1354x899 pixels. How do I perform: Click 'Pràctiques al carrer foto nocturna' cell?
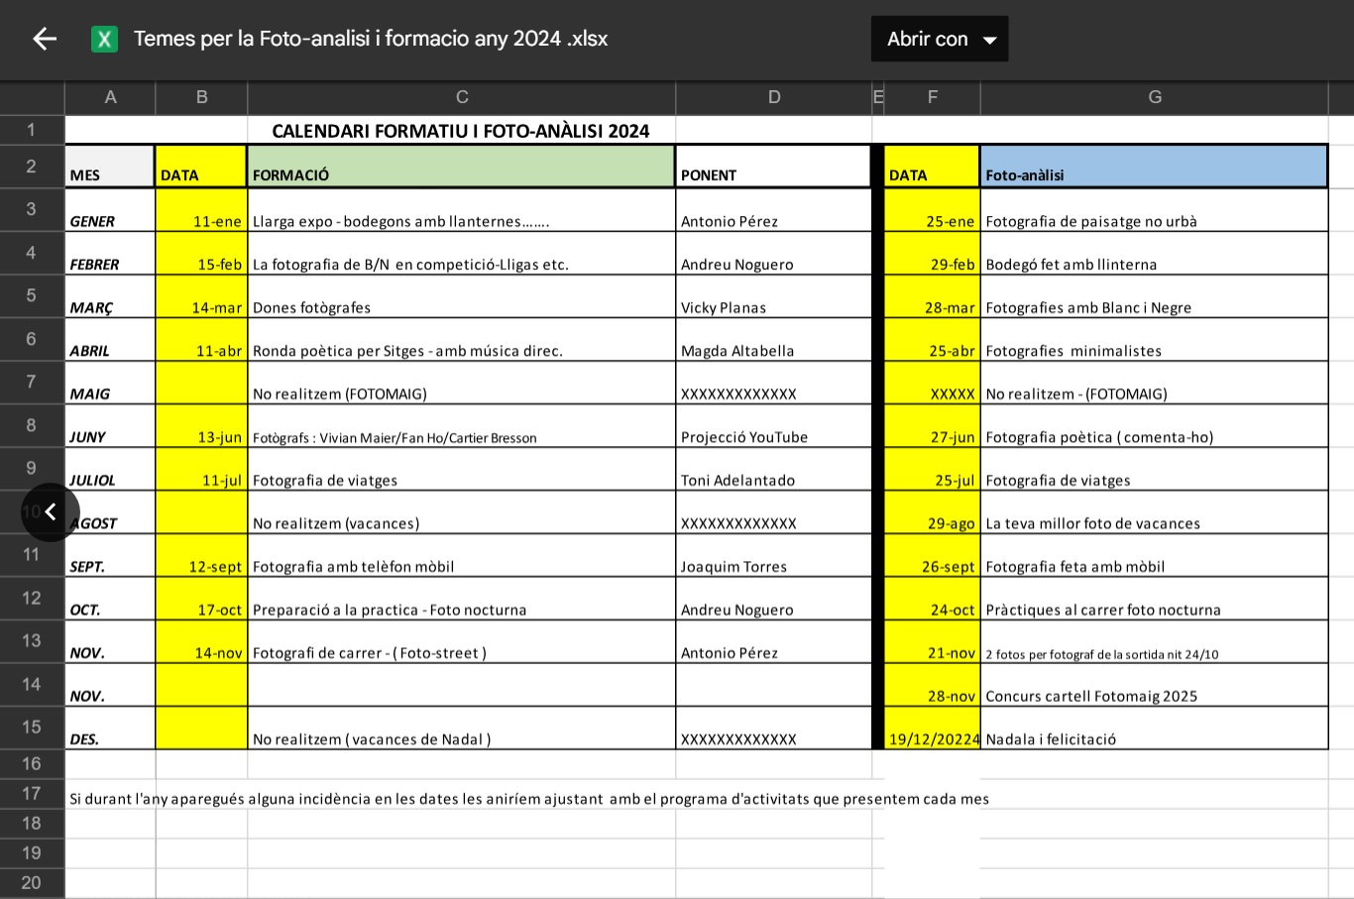(1154, 599)
